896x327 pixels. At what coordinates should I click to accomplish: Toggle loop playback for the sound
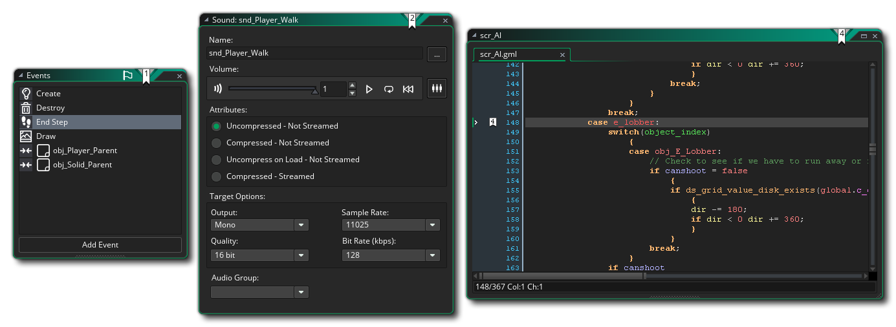(388, 89)
